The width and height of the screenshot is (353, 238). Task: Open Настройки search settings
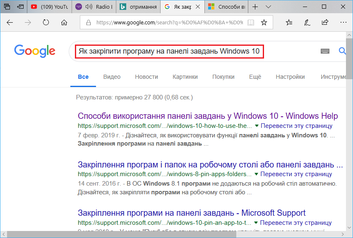290,77
